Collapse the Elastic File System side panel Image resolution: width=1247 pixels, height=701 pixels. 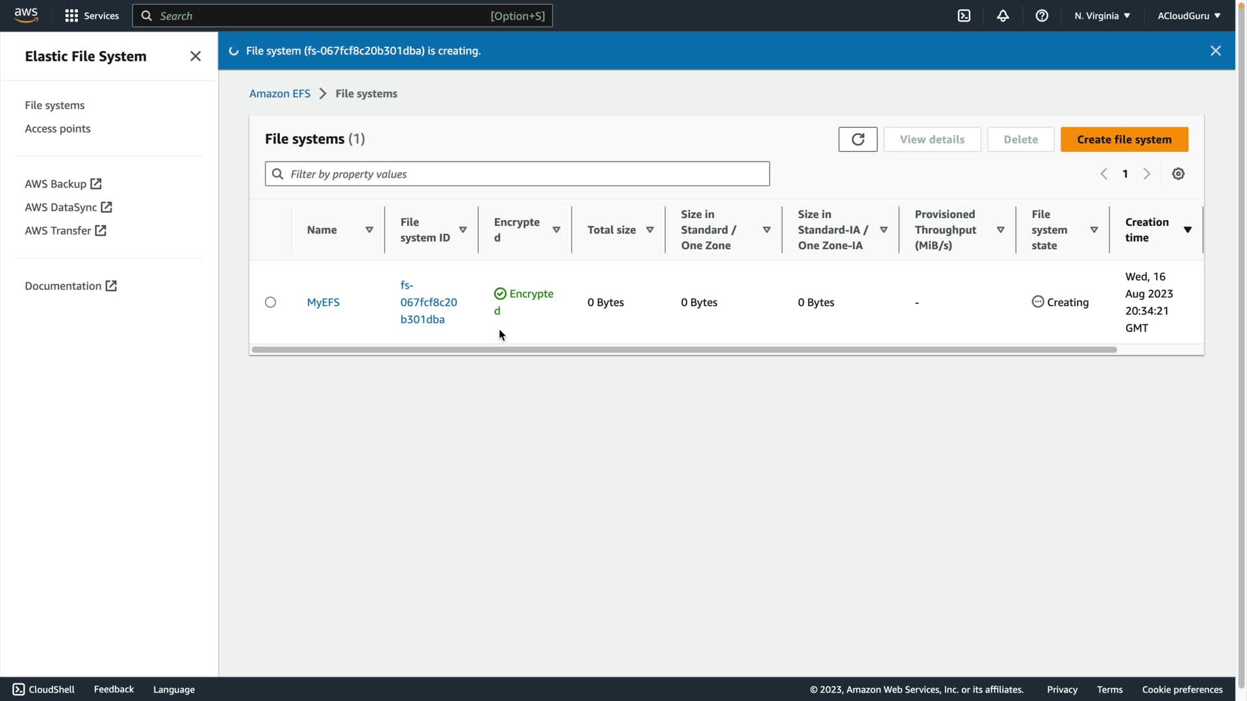pos(195,56)
